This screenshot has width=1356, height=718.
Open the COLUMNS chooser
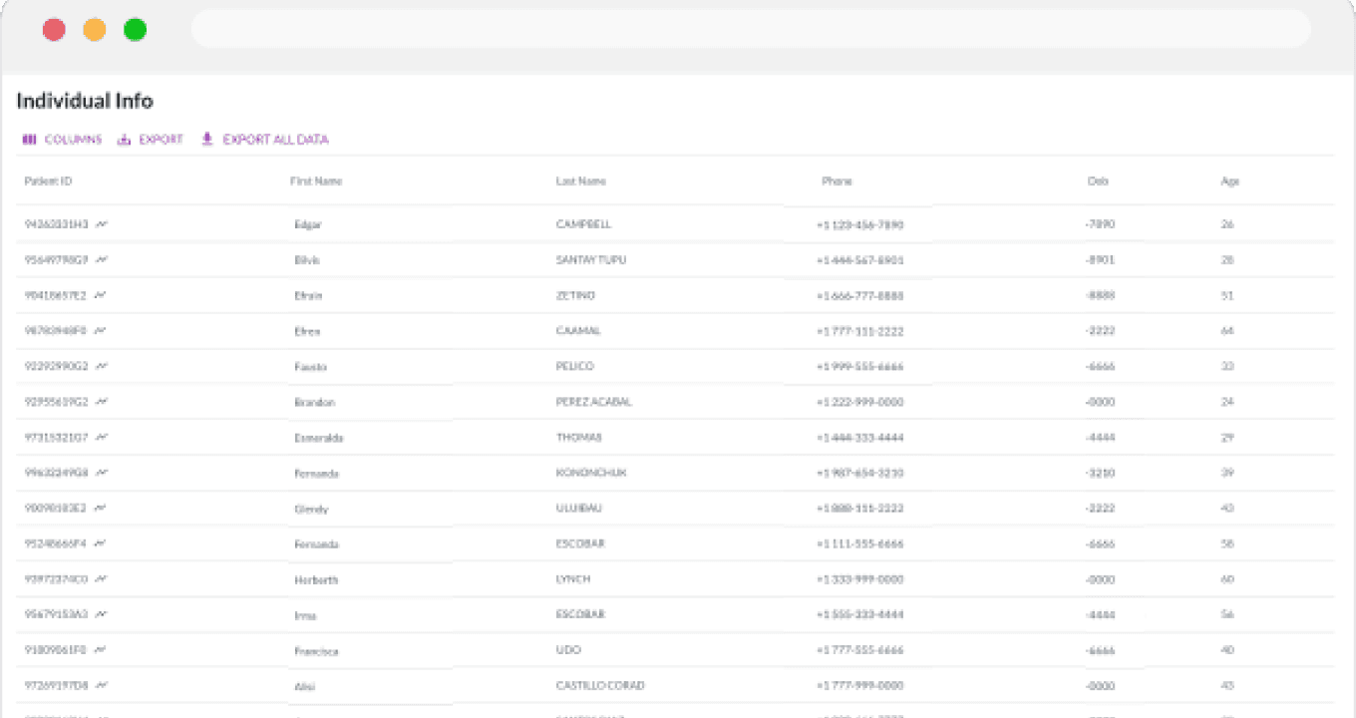click(x=62, y=140)
